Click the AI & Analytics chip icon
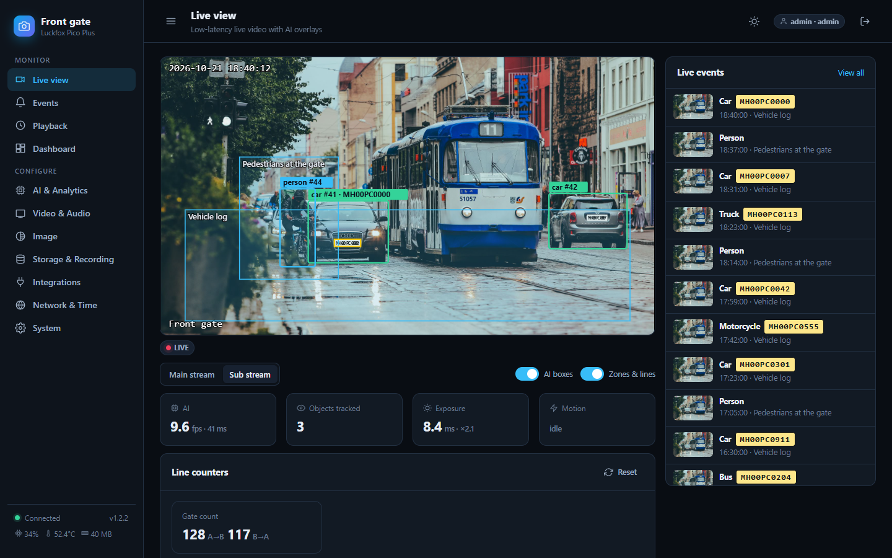892x558 pixels. [x=20, y=190]
